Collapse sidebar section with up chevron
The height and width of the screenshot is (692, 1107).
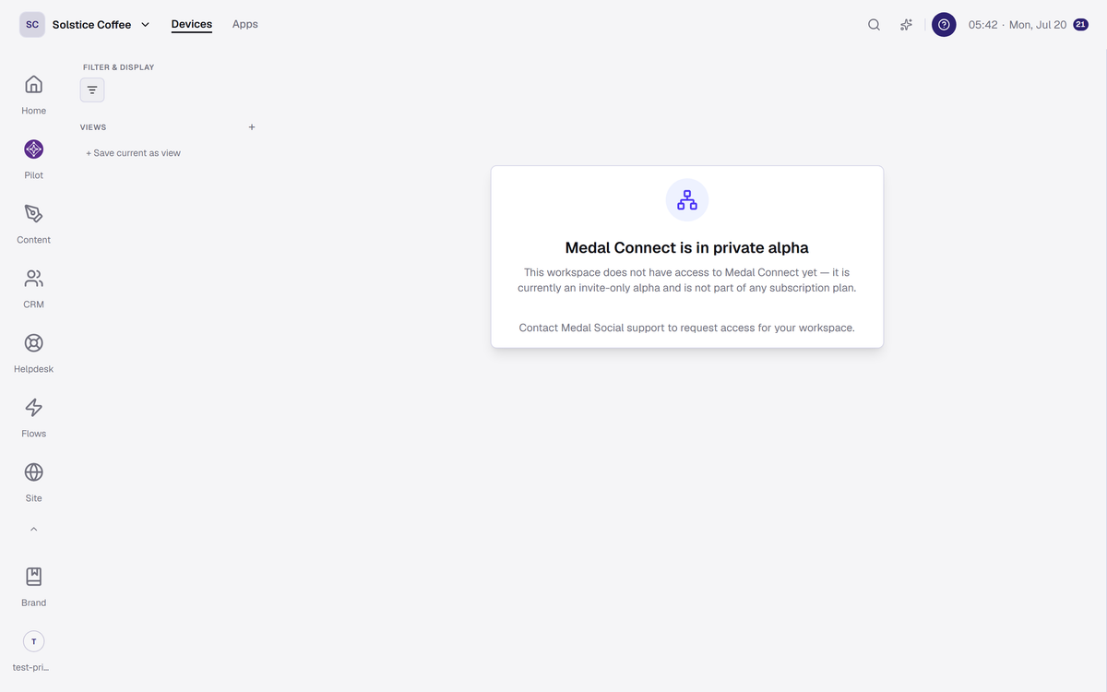click(x=33, y=530)
